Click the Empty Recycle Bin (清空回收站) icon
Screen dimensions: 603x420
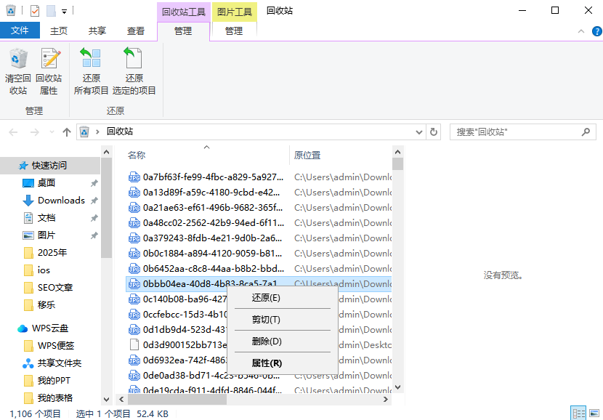pyautogui.click(x=18, y=71)
